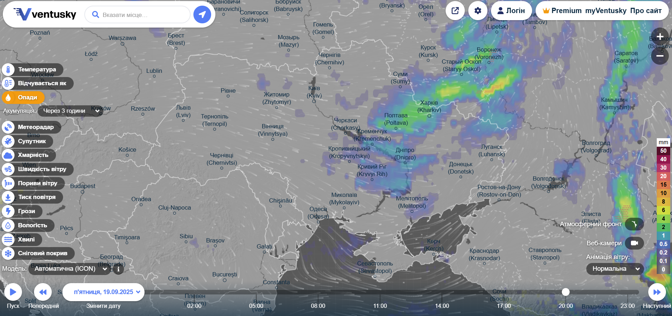Image resolution: width=672 pixels, height=316 pixels.
Task: Click the location arrow button
Action: (202, 14)
